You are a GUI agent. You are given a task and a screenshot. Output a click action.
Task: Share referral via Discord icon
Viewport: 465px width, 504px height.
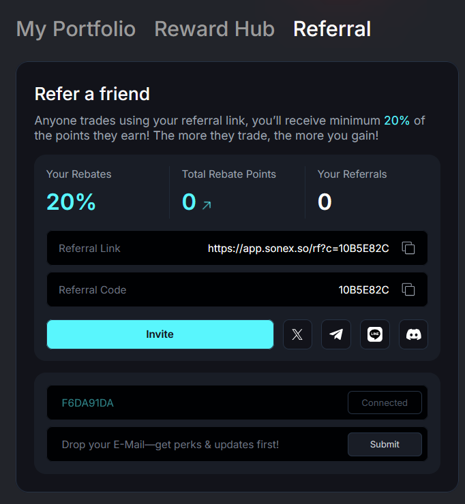point(413,334)
